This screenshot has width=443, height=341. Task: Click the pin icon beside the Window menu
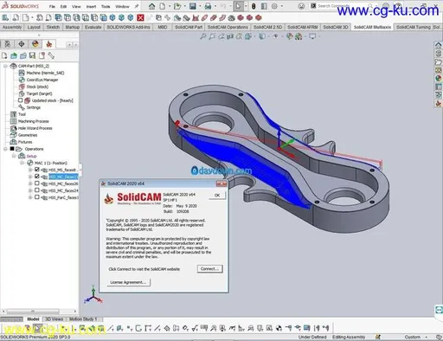pyautogui.click(x=137, y=6)
